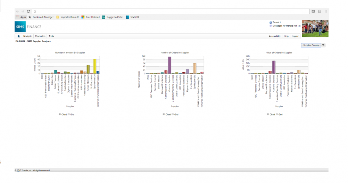Click the browser back arrow
The height and width of the screenshot is (183, 348).
click(x=17, y=11)
